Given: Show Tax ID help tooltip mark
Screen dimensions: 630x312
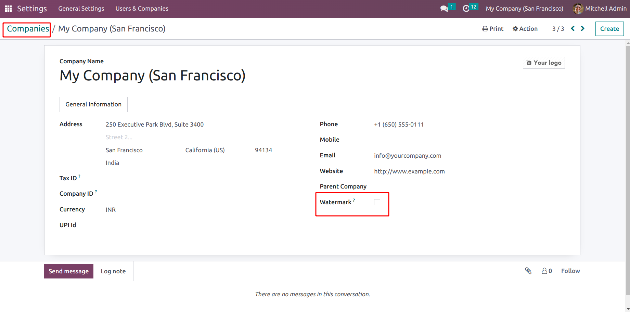Looking at the screenshot, I should [79, 176].
